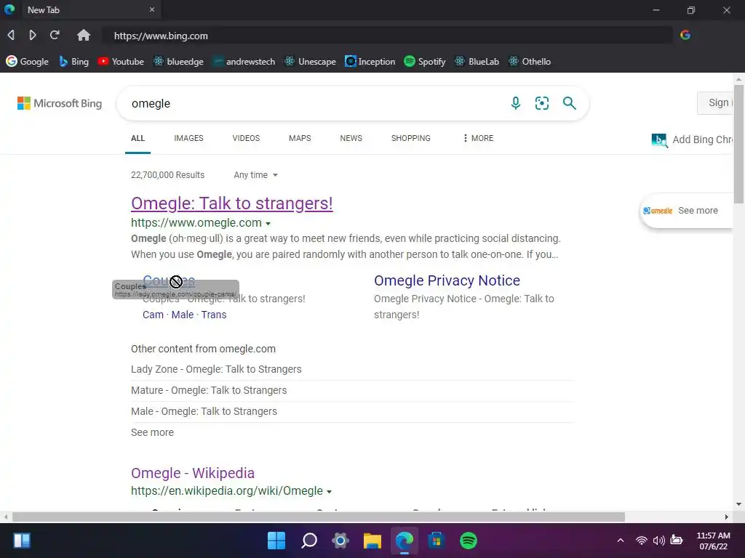Open the Spotify bookmark

(425, 62)
